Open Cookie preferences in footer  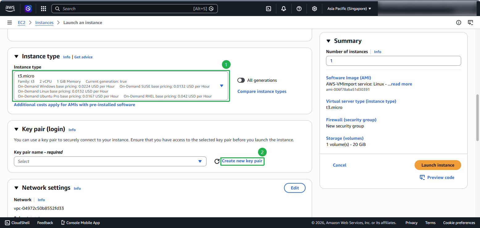459,223
